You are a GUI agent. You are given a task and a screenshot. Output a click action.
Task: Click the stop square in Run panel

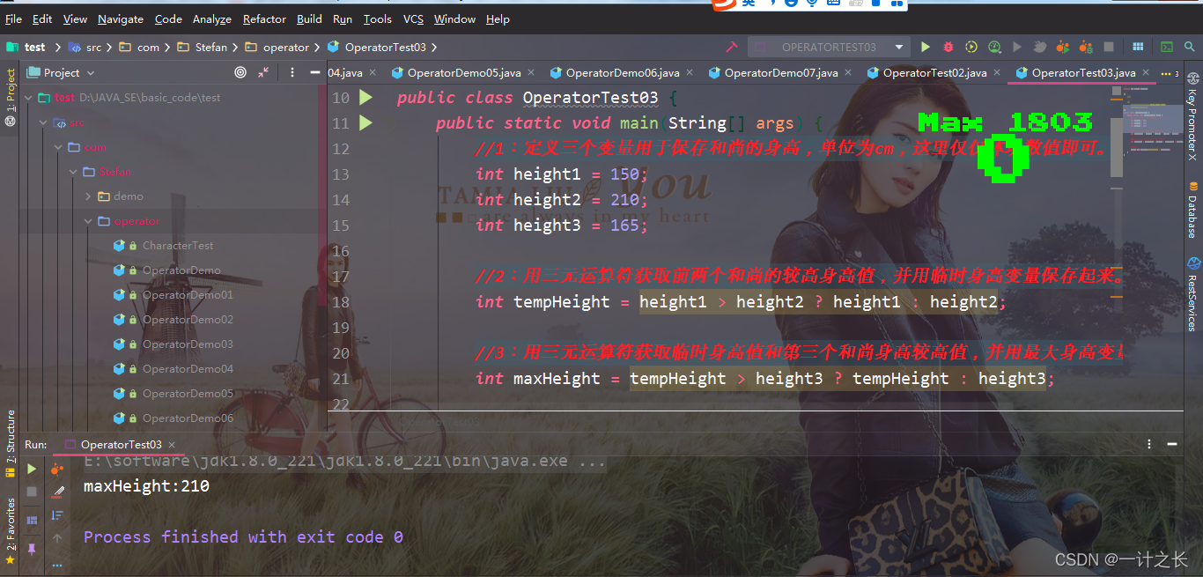pyautogui.click(x=32, y=492)
